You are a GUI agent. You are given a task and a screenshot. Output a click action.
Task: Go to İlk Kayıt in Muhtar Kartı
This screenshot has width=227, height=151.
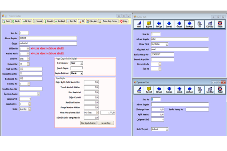click(x=159, y=25)
